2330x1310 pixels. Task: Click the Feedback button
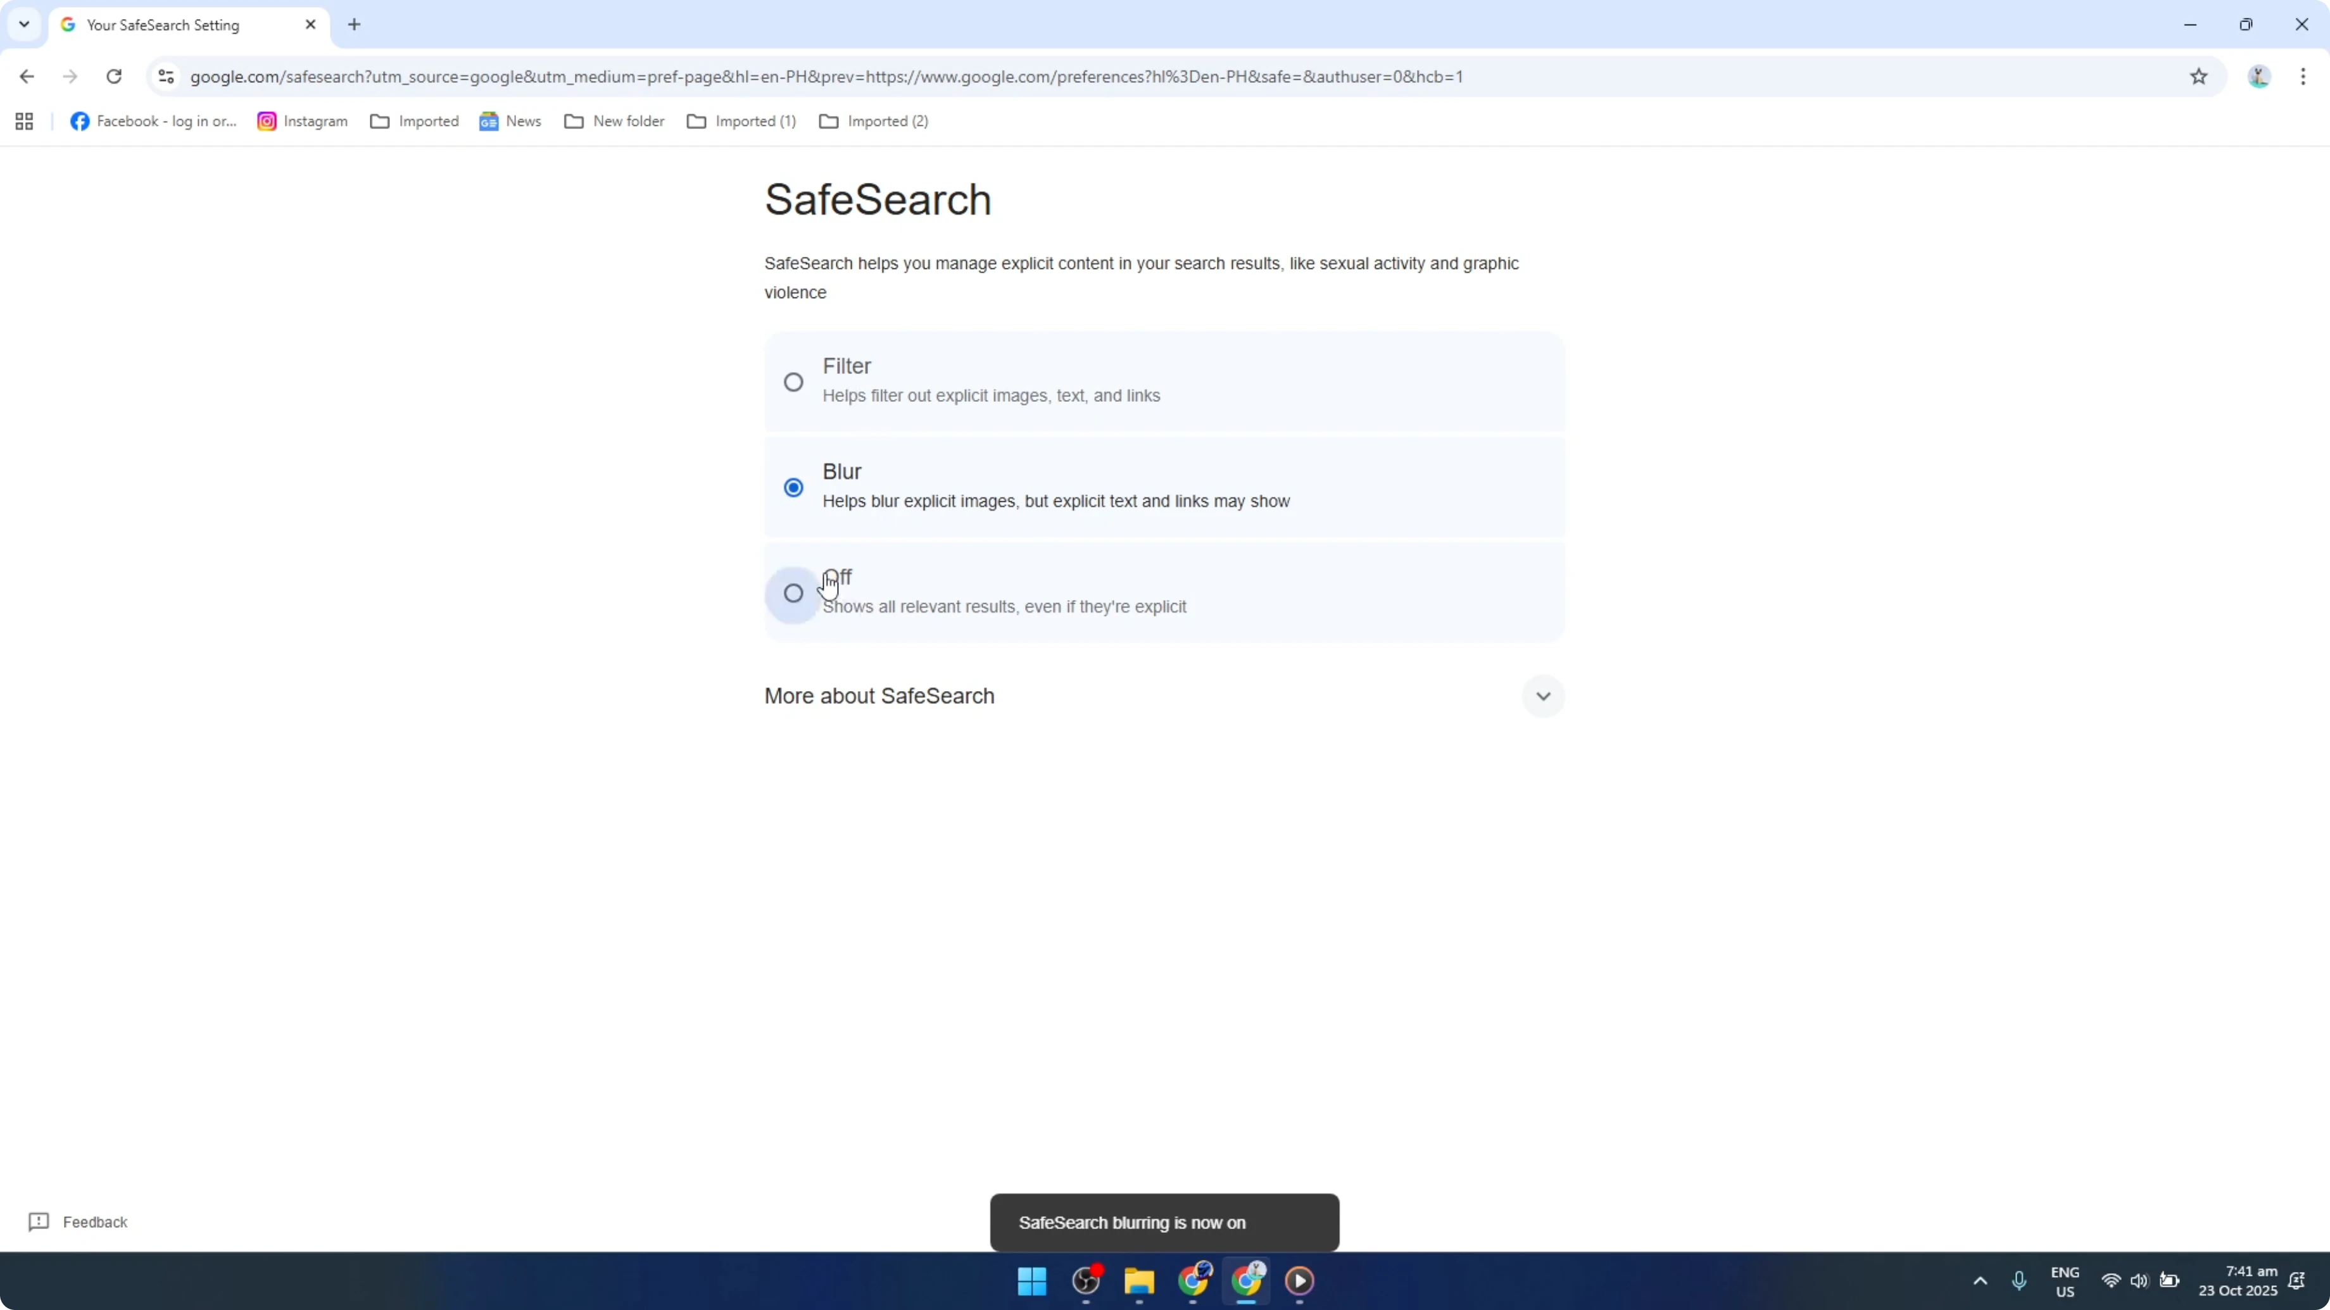[78, 1221]
